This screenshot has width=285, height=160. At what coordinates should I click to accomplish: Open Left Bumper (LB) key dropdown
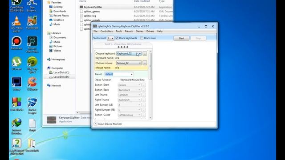[129, 105]
